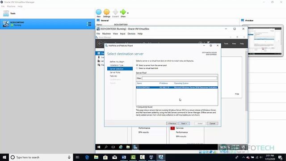Open Machine menu in DC01CONTOSO VM window

coord(106,34)
